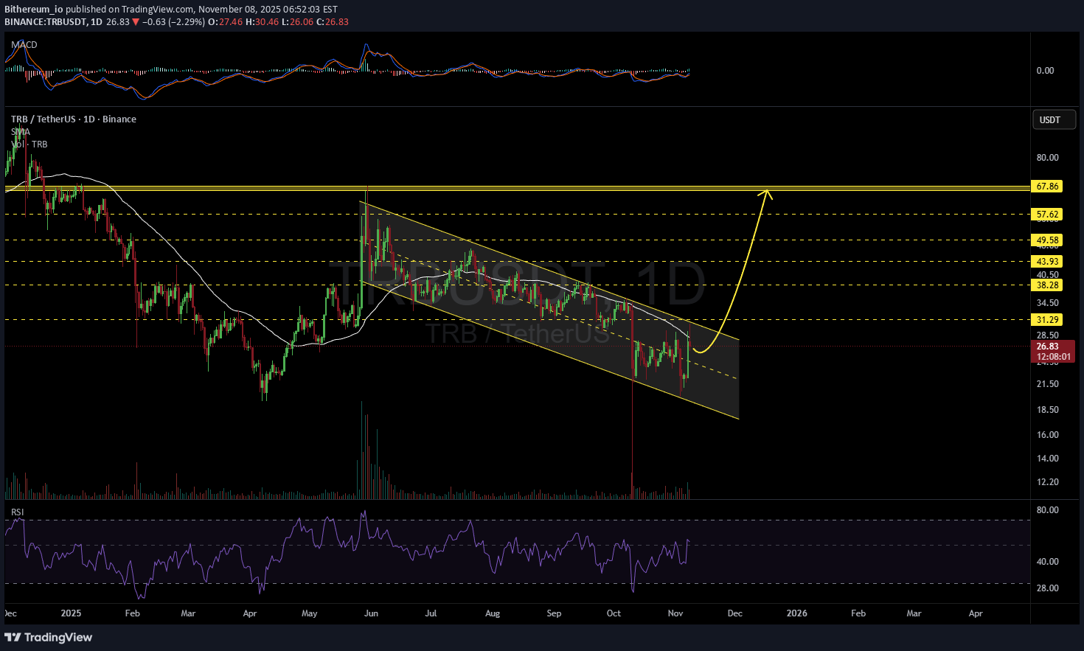Viewport: 1084px width, 651px height.
Task: Click the BINANCE:TRBUSDT symbol text
Action: point(46,22)
